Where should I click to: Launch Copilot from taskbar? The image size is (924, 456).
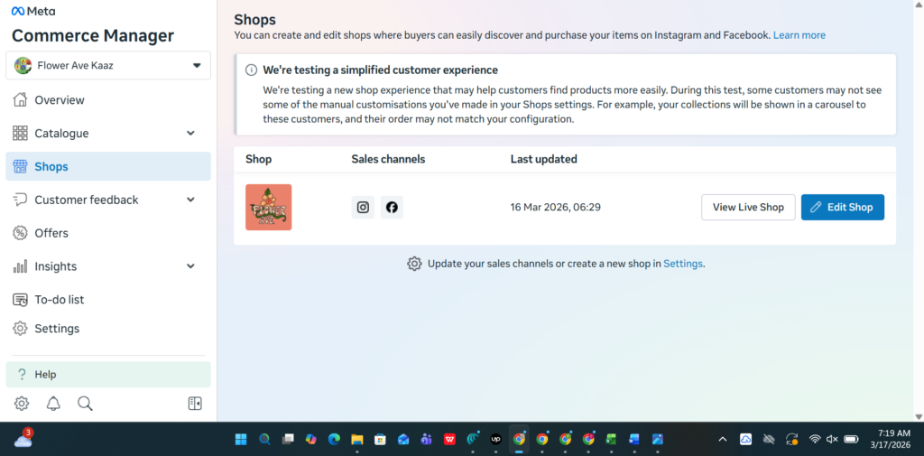coord(310,439)
